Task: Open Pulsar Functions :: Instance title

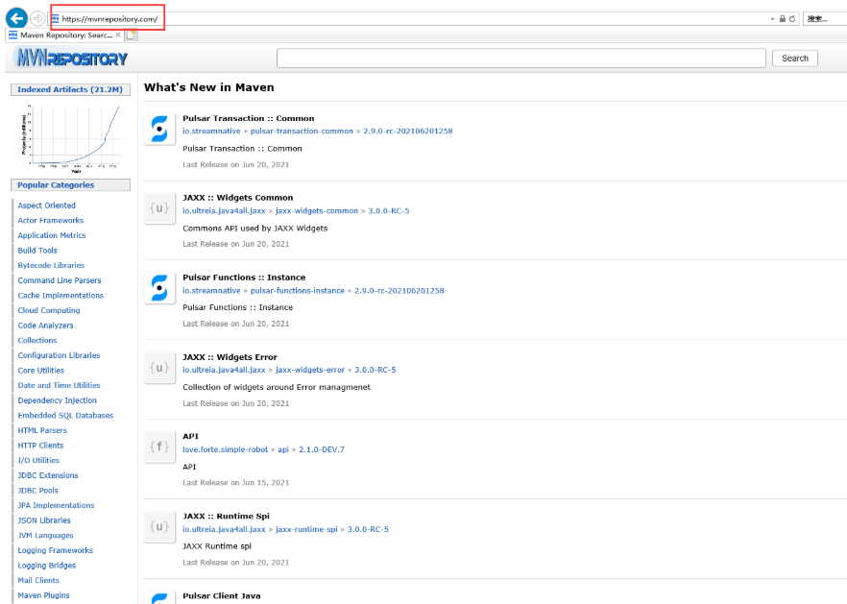Action: pyautogui.click(x=244, y=278)
